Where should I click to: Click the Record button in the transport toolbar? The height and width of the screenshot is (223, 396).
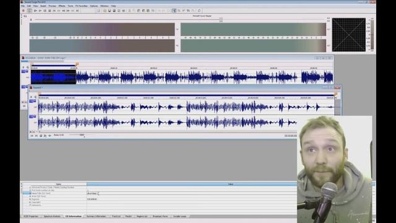tap(24, 11)
